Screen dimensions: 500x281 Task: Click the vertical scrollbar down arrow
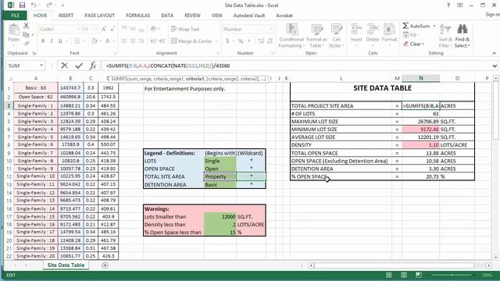coord(495,257)
